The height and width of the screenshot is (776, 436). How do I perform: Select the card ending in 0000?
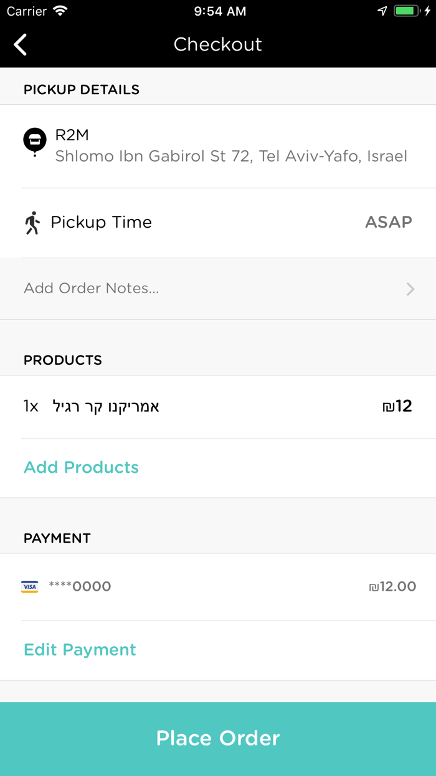[x=80, y=586]
